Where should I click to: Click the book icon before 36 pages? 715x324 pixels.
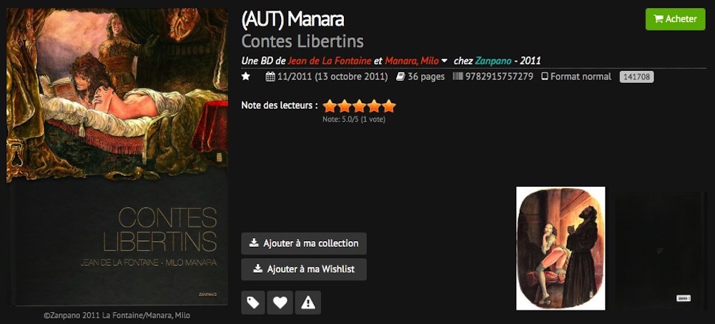tap(400, 77)
